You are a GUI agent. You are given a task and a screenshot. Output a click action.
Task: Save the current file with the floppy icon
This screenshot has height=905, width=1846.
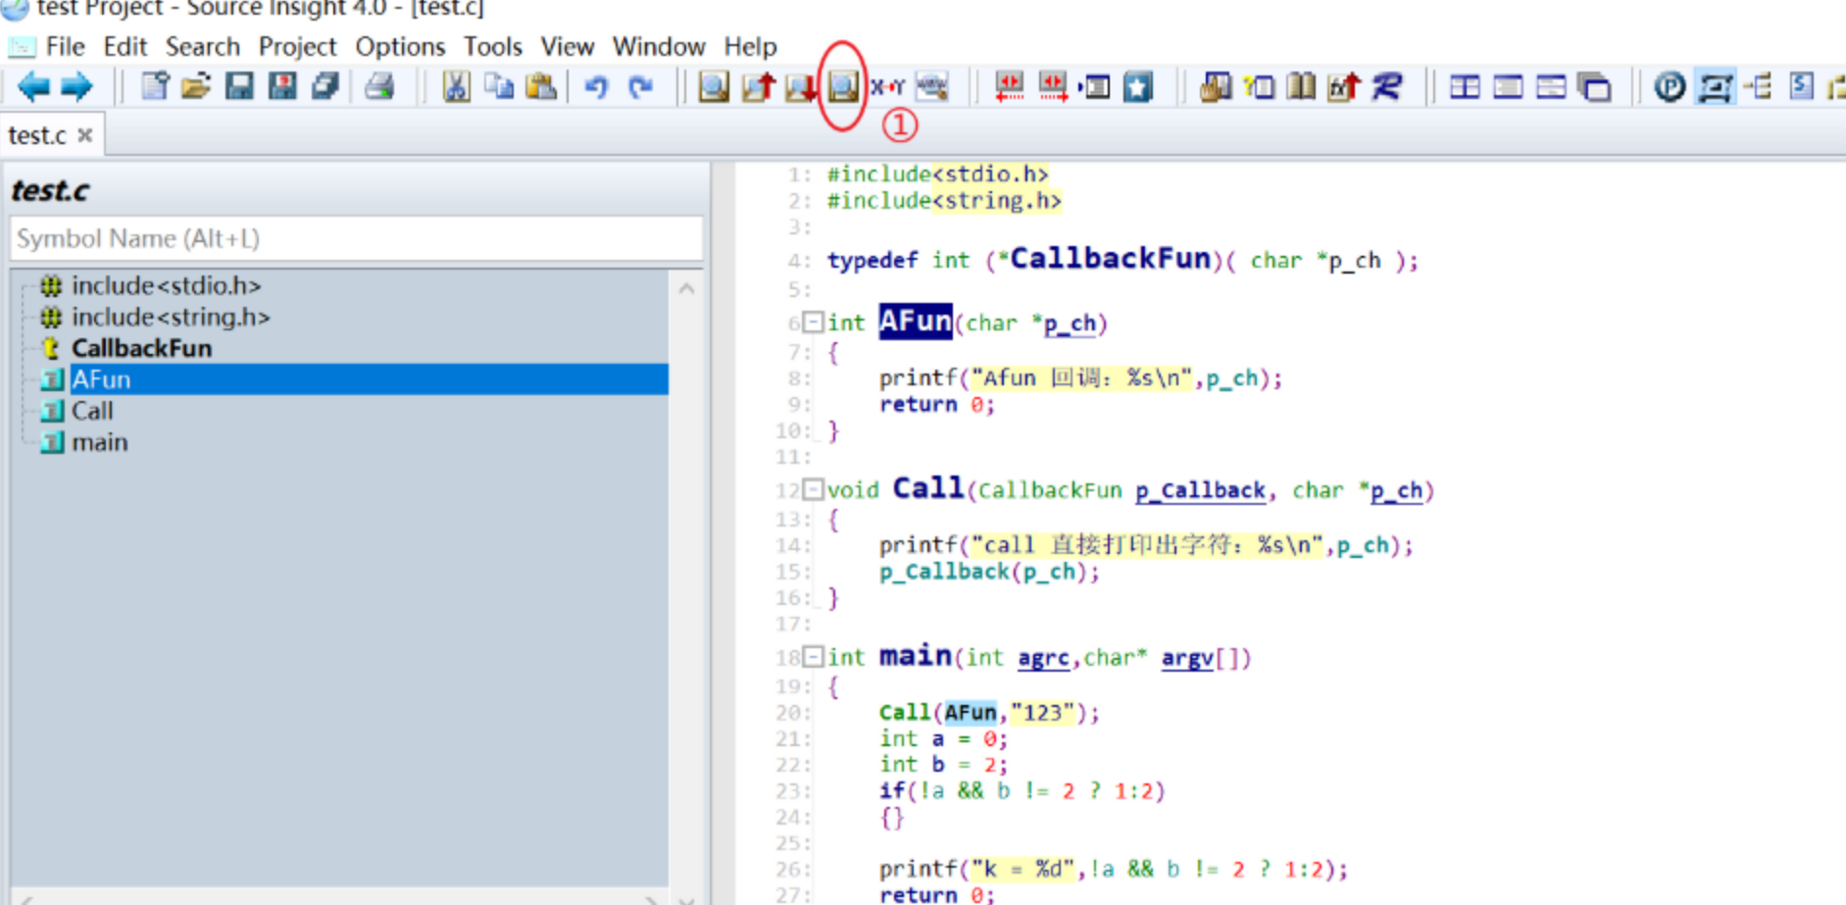coord(239,87)
